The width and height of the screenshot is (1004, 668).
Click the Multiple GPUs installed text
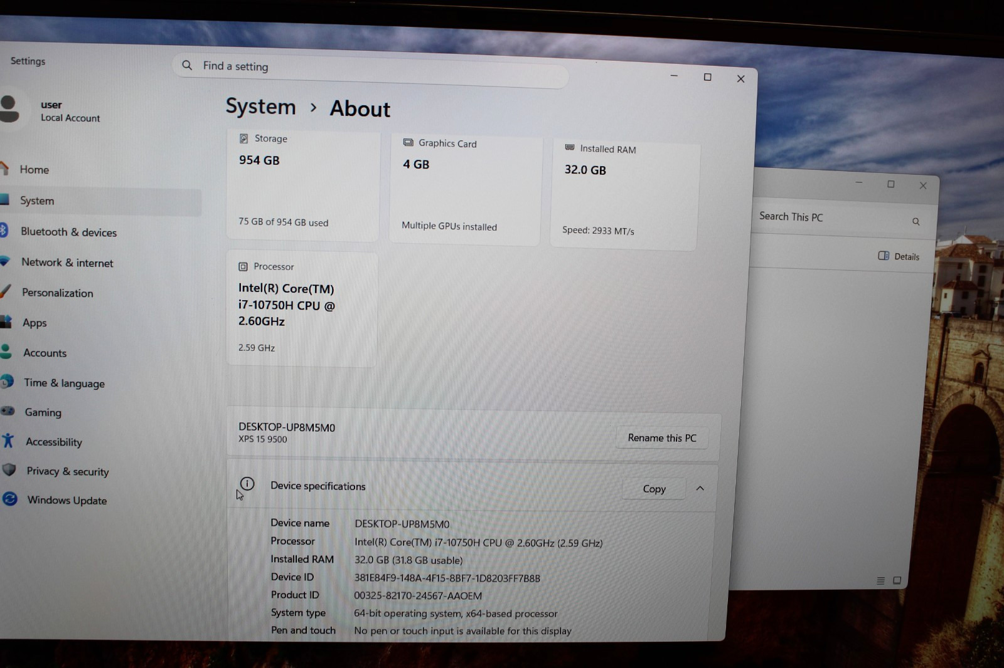pyautogui.click(x=449, y=226)
